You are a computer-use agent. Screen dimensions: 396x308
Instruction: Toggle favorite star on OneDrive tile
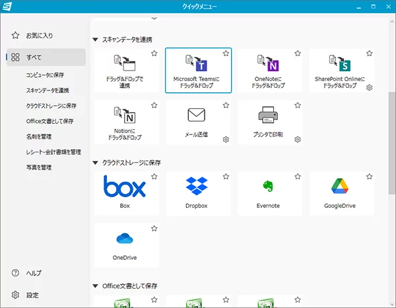(154, 228)
